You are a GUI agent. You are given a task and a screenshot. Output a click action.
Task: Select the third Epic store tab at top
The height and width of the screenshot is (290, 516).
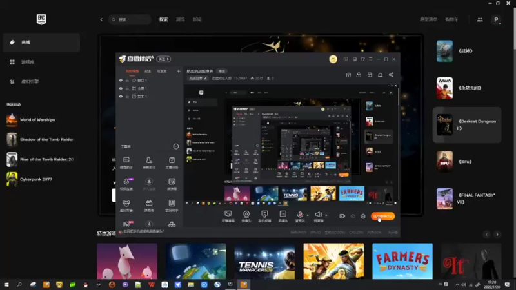(197, 19)
